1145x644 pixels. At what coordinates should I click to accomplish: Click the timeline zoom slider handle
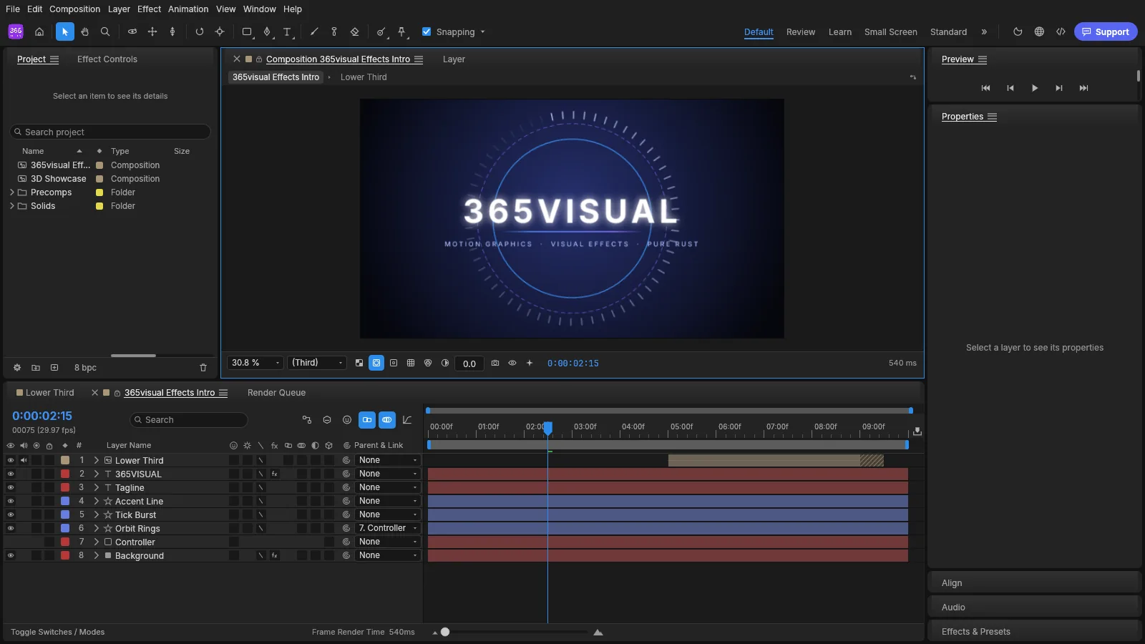tap(445, 632)
